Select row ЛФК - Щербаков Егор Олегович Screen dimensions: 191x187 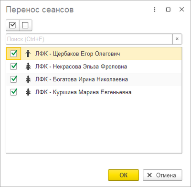(94, 54)
